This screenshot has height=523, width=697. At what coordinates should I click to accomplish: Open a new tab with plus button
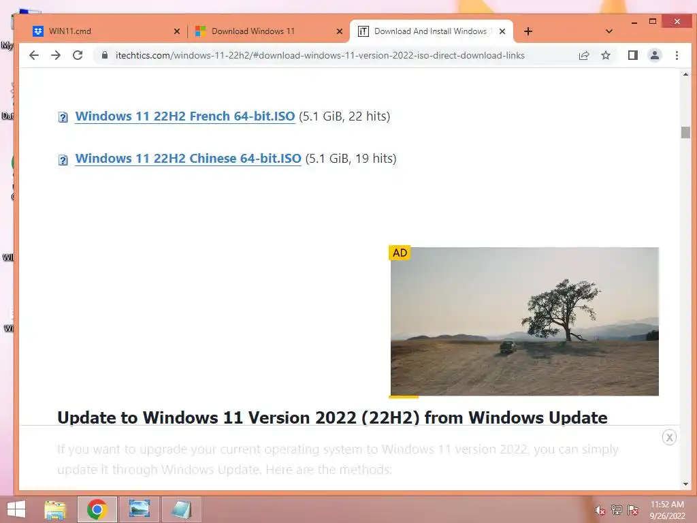[528, 31]
